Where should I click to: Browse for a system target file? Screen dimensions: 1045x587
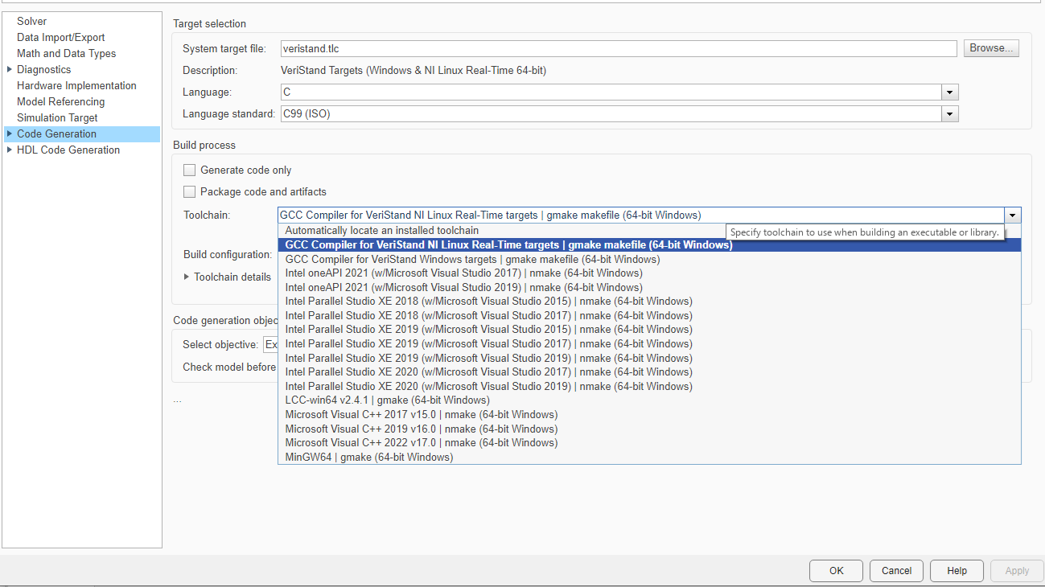pos(992,48)
